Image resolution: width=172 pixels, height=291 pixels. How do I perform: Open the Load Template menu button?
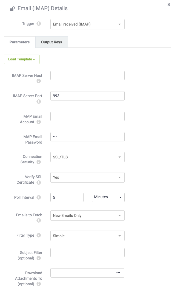point(22,59)
